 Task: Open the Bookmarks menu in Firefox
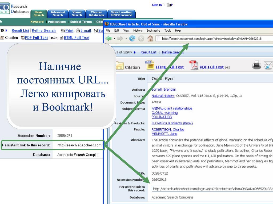click(x=153, y=31)
